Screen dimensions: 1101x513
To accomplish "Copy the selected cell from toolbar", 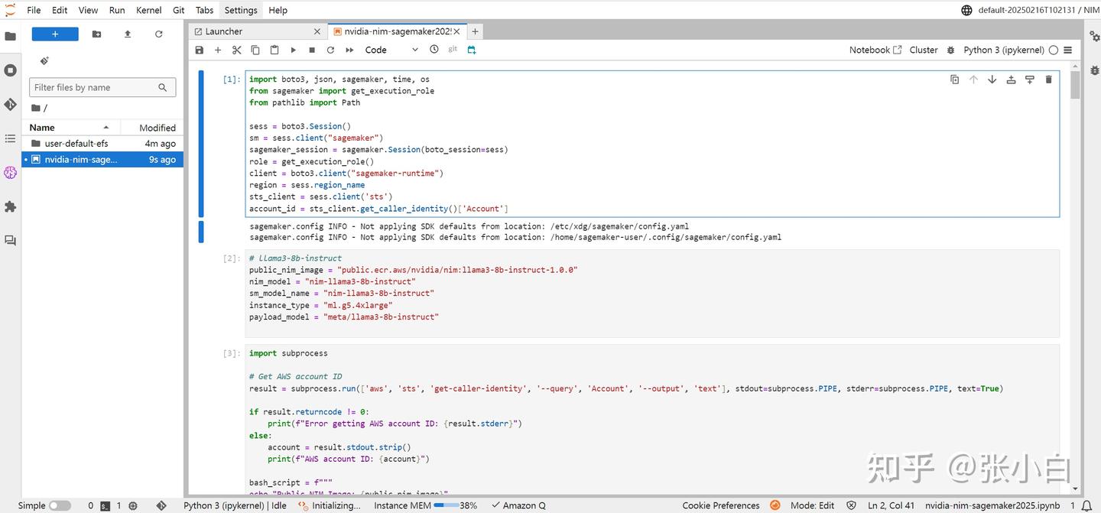I will click(255, 50).
